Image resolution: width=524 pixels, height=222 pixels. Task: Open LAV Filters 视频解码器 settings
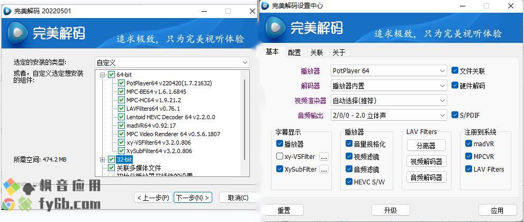tap(427, 162)
